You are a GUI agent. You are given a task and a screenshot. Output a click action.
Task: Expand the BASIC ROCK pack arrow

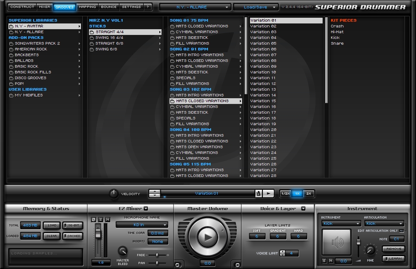pyautogui.click(x=79, y=67)
